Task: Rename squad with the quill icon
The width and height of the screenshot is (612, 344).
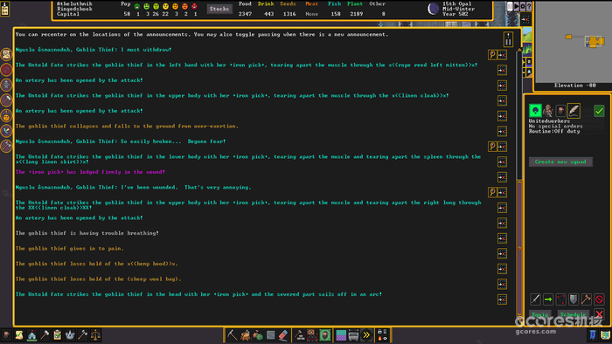Action: click(574, 111)
